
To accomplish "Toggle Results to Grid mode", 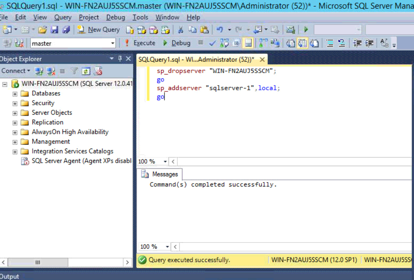I will (303, 43).
